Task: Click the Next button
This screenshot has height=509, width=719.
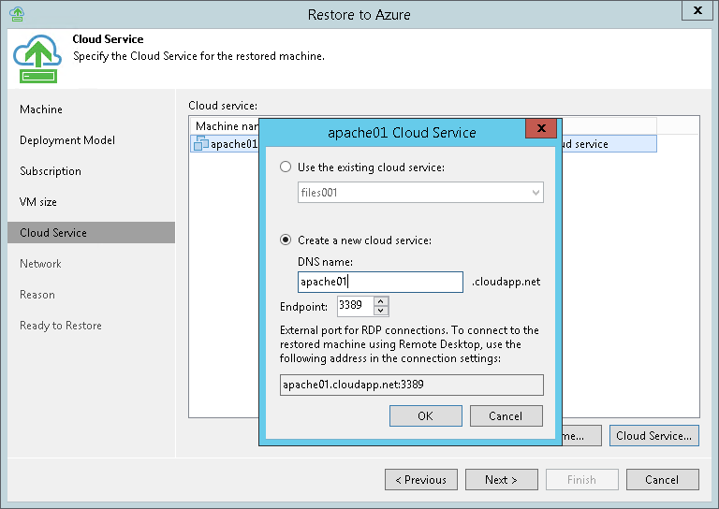Action: click(x=501, y=480)
